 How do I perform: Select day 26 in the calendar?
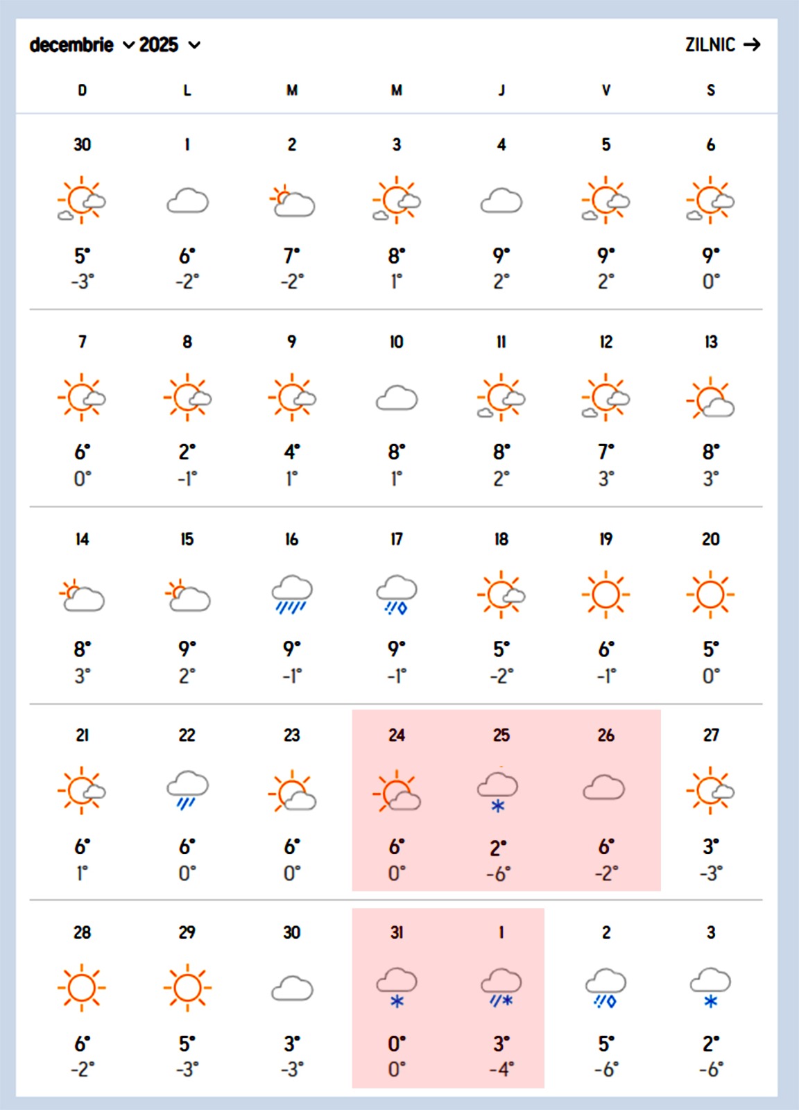[x=605, y=735]
